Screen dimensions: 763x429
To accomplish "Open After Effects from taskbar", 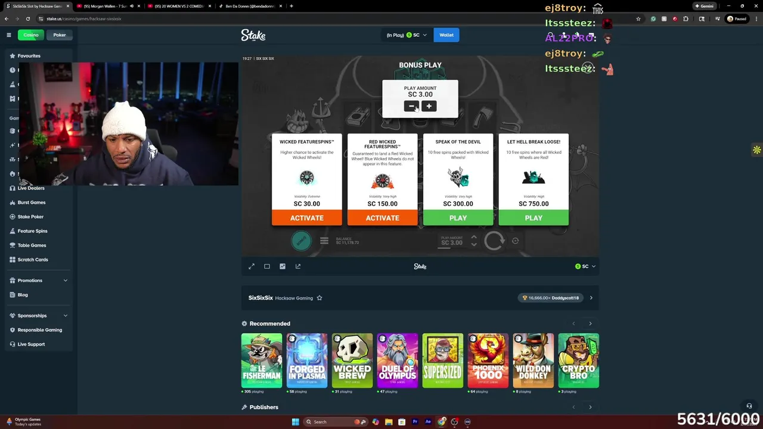I will (x=428, y=422).
